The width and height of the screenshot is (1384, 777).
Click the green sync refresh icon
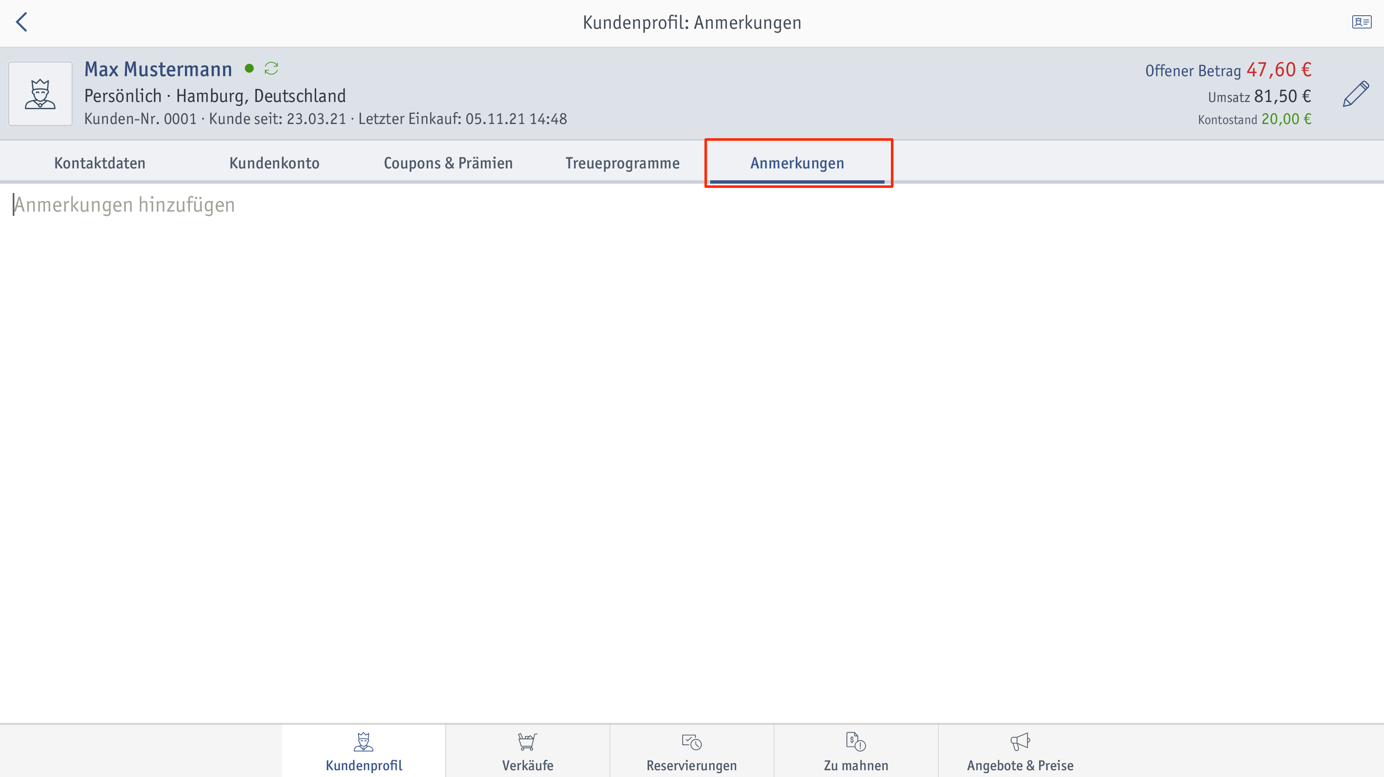pyautogui.click(x=271, y=69)
